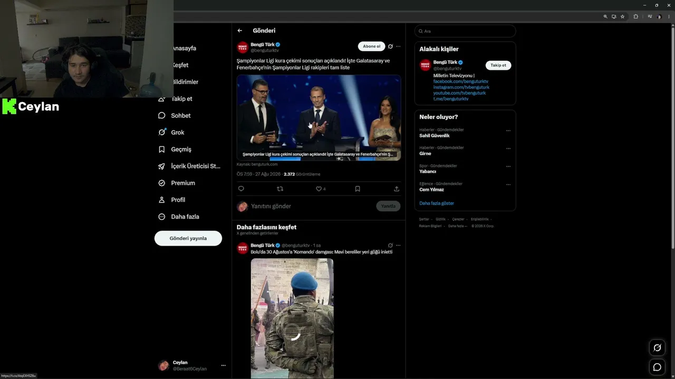This screenshot has width=675, height=379.
Task: Click the Kaynak: benguturk.com source text
Action: [x=257, y=164]
